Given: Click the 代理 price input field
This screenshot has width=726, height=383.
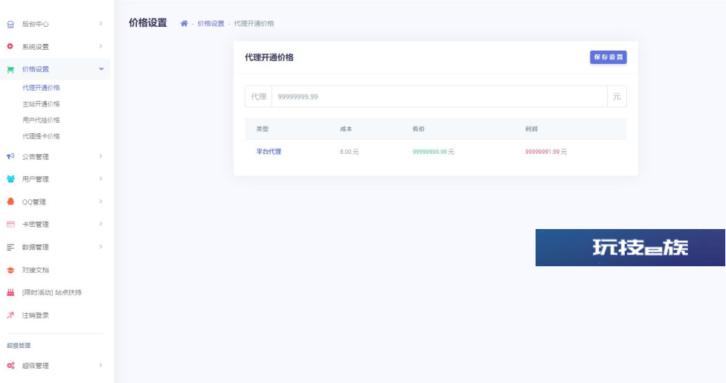Looking at the screenshot, I should tap(440, 97).
